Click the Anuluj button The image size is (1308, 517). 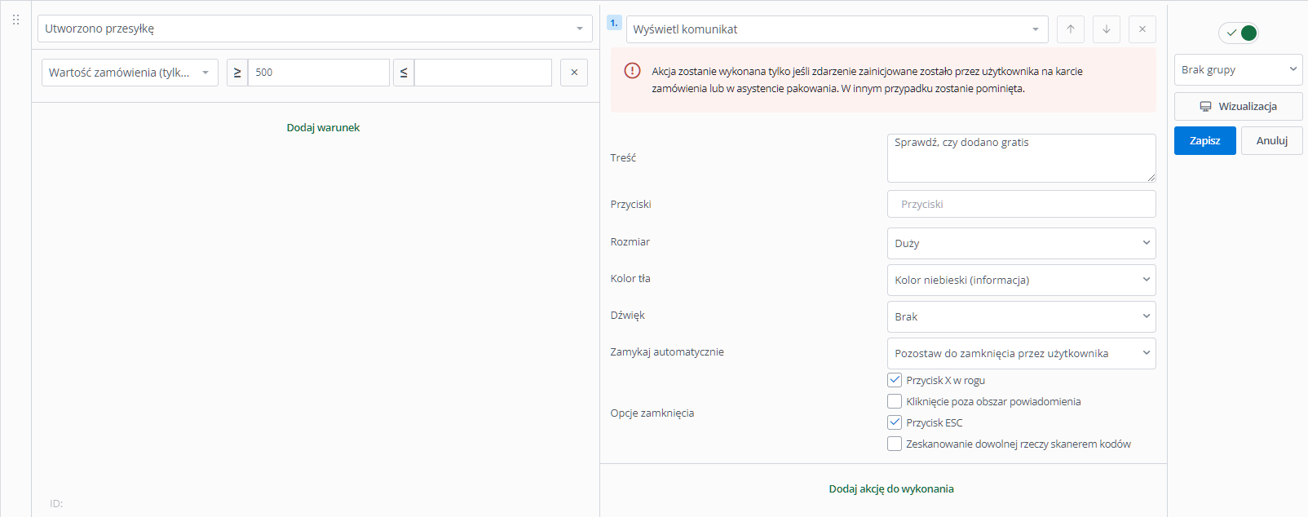point(1272,140)
